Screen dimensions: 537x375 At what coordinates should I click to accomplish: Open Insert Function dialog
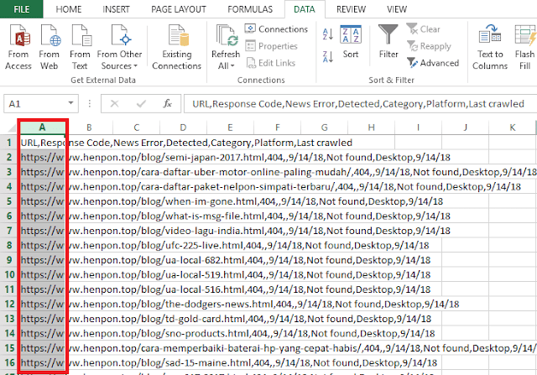pyautogui.click(x=167, y=104)
